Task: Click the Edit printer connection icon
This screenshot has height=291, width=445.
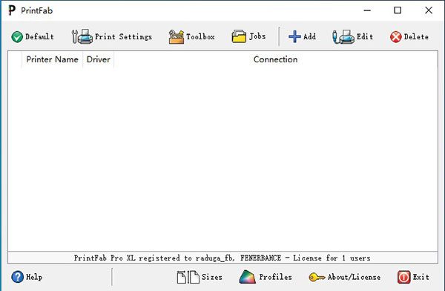Action: click(343, 36)
